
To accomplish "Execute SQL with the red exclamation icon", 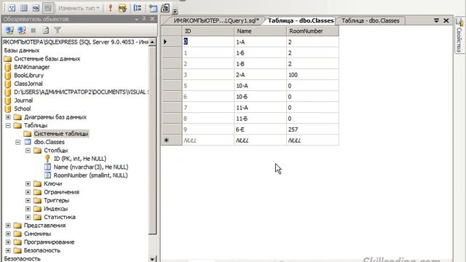I will click(110, 8).
